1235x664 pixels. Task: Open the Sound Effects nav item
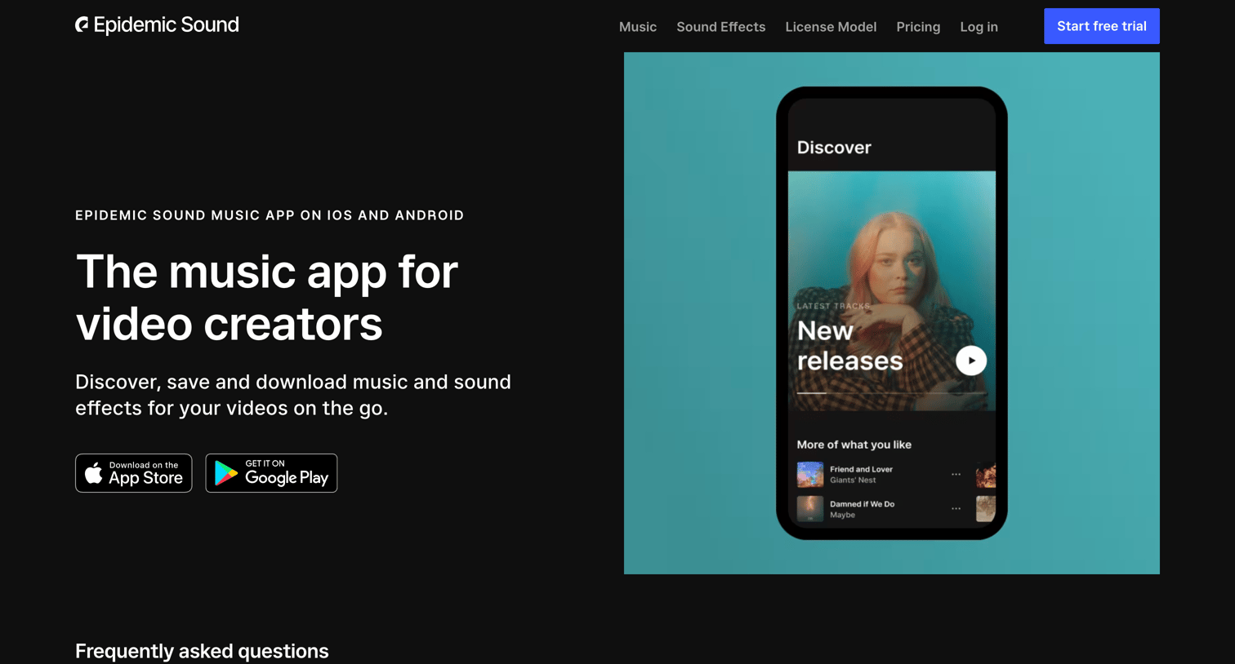point(721,27)
